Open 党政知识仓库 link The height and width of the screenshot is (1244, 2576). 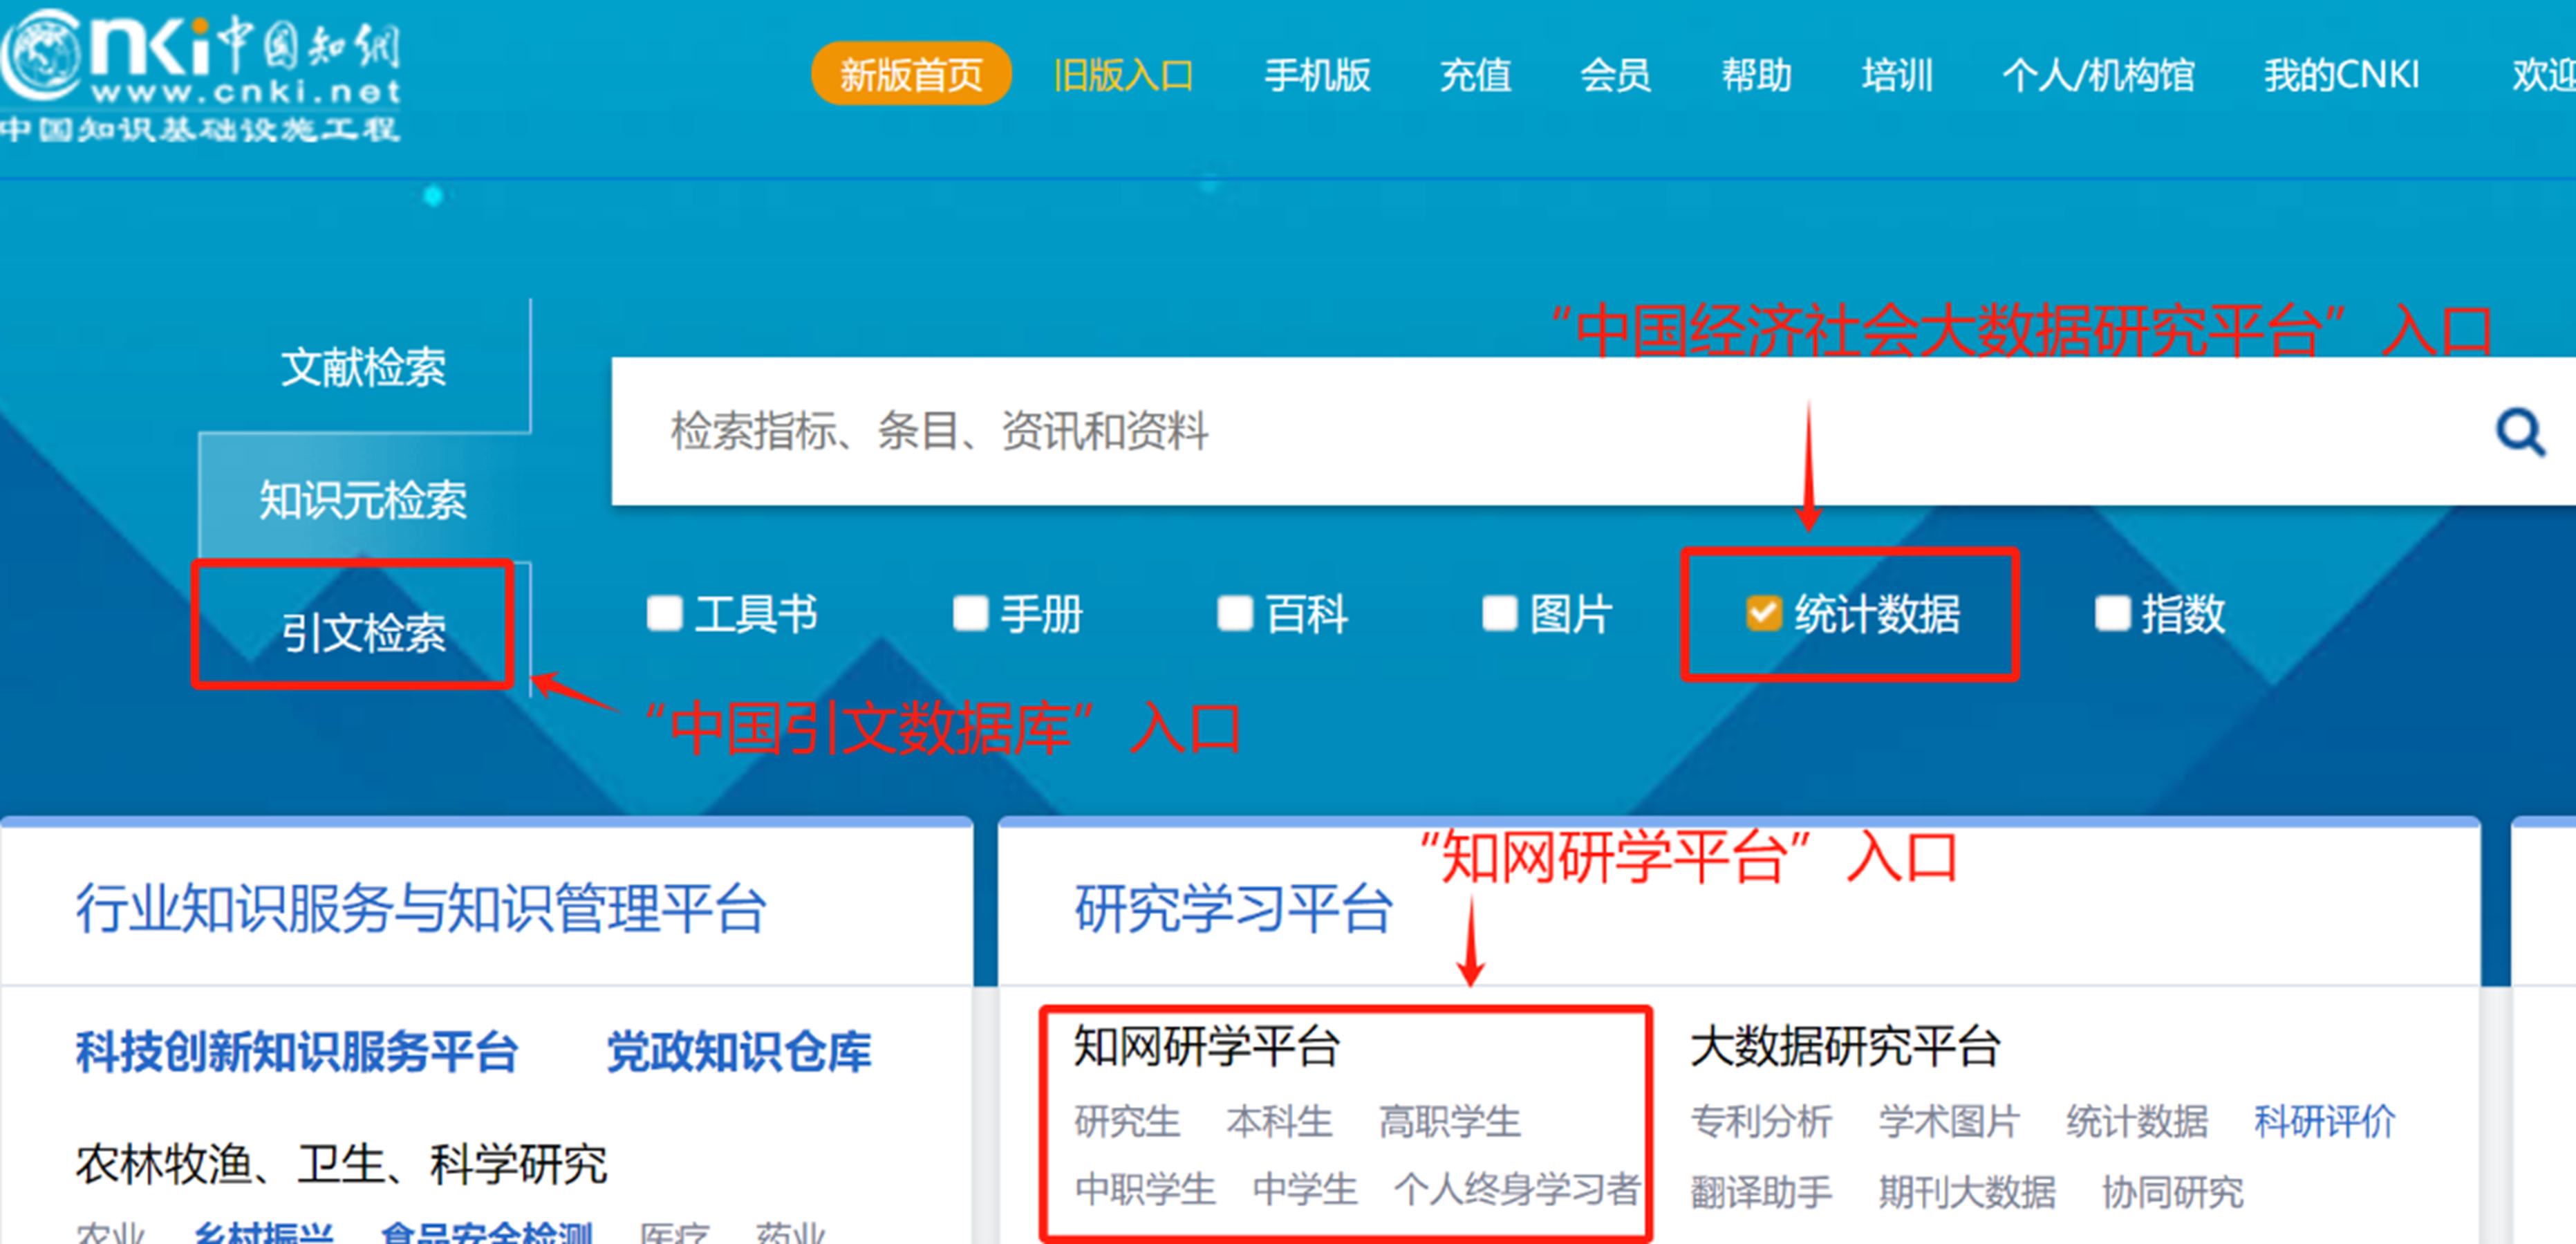click(739, 1052)
